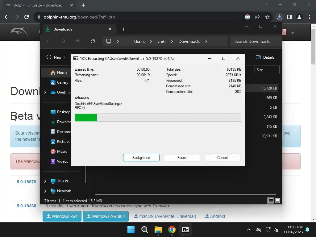The width and height of the screenshot is (316, 237).
Task: Expand the OneDrive tree node
Action: tap(45, 92)
